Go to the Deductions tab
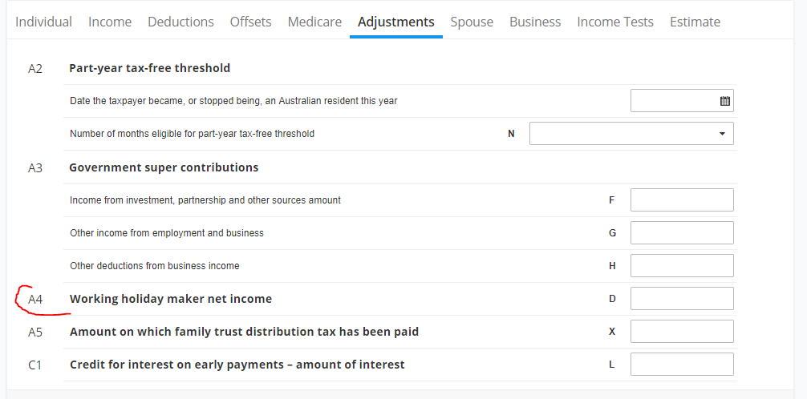Image resolution: width=807 pixels, height=399 pixels. (180, 22)
